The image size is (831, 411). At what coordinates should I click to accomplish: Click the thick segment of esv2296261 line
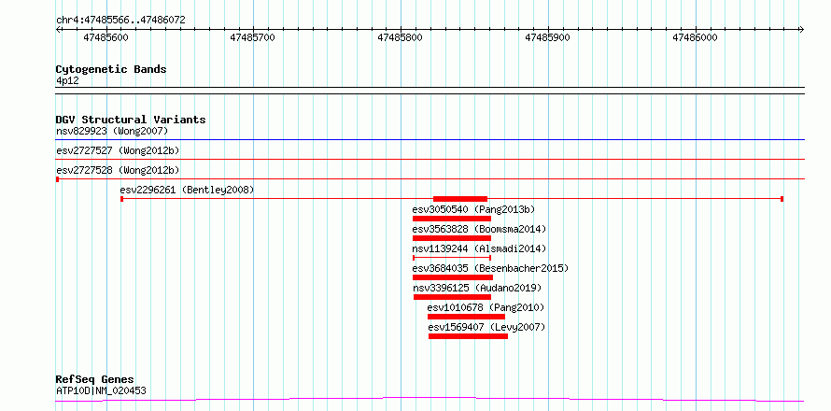[x=460, y=199]
